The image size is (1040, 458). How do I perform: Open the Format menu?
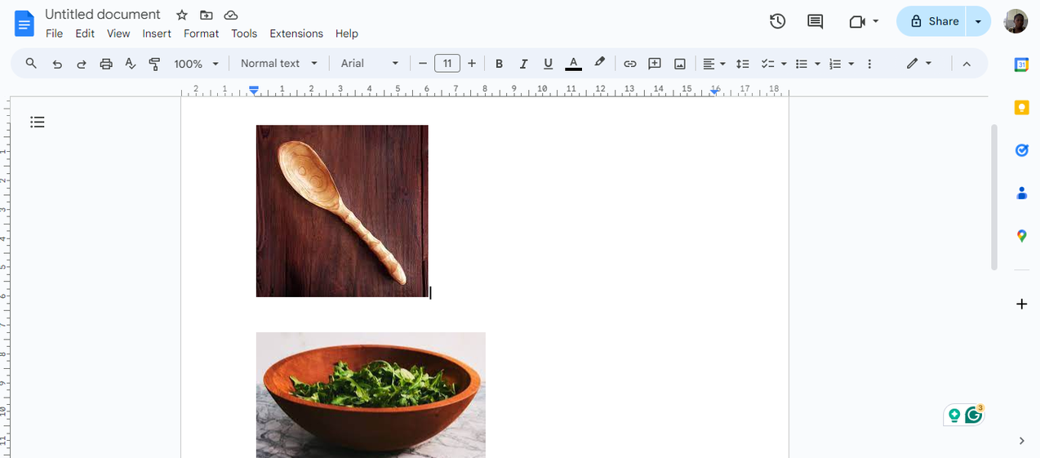201,33
